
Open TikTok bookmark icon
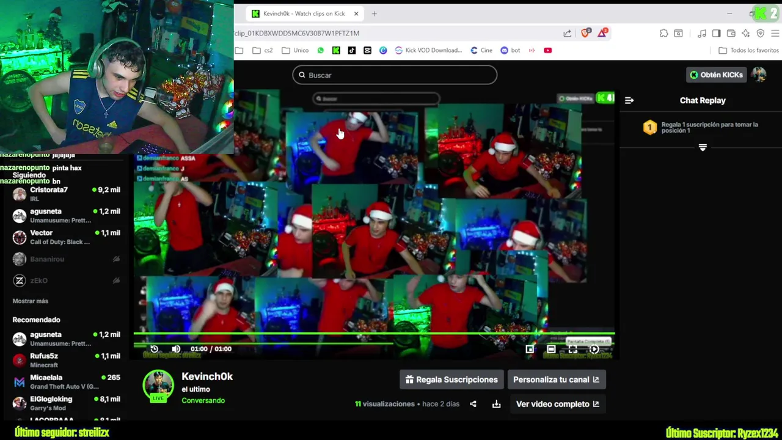352,50
